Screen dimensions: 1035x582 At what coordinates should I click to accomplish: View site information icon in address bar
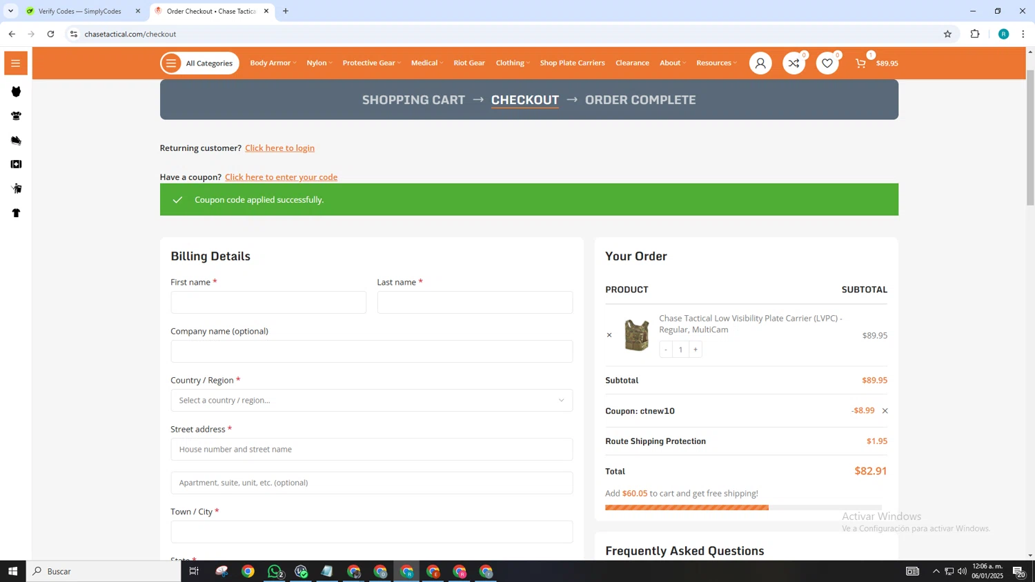(74, 34)
